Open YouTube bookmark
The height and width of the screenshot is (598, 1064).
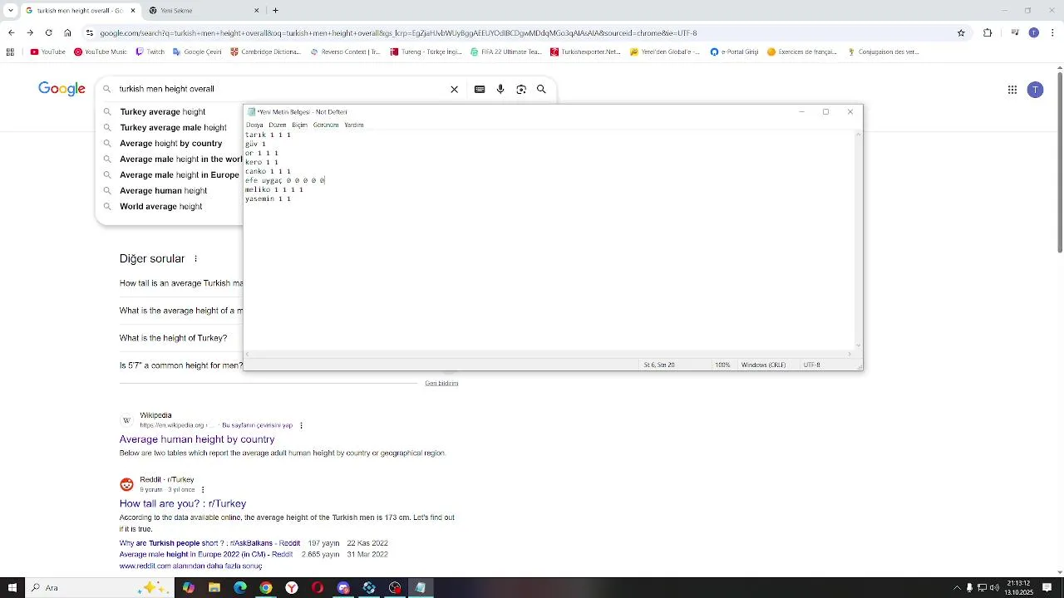point(47,51)
